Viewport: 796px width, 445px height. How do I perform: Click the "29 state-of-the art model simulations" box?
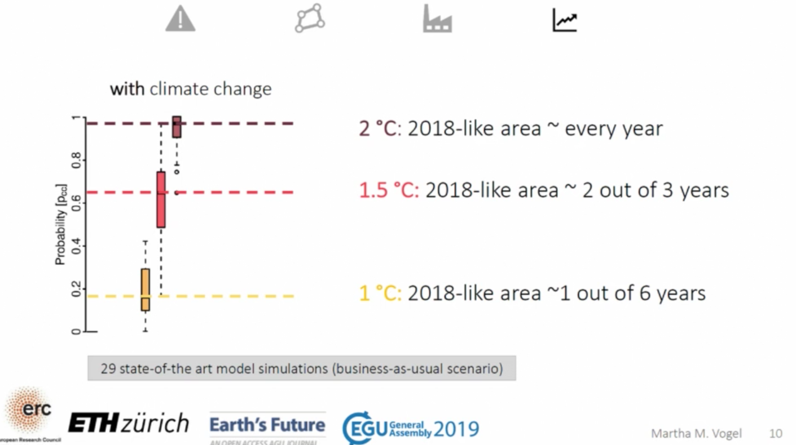coord(301,369)
